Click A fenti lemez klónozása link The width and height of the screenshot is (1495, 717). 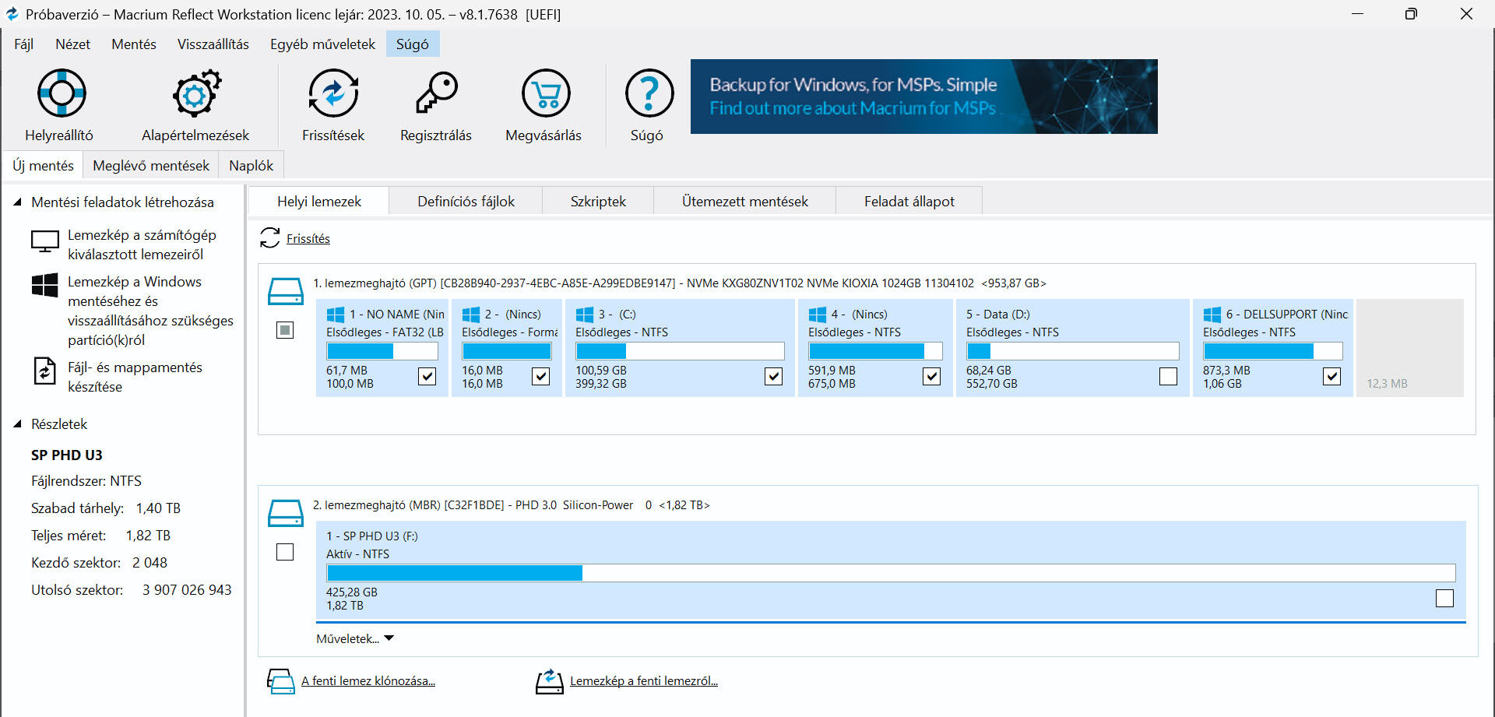(x=368, y=681)
